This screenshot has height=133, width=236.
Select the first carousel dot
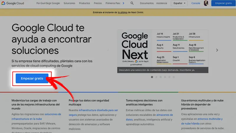(x=152, y=77)
